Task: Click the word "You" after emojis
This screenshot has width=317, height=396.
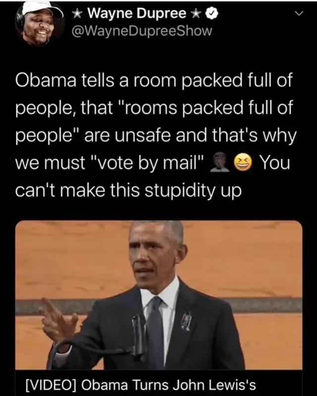Action: pos(275,163)
